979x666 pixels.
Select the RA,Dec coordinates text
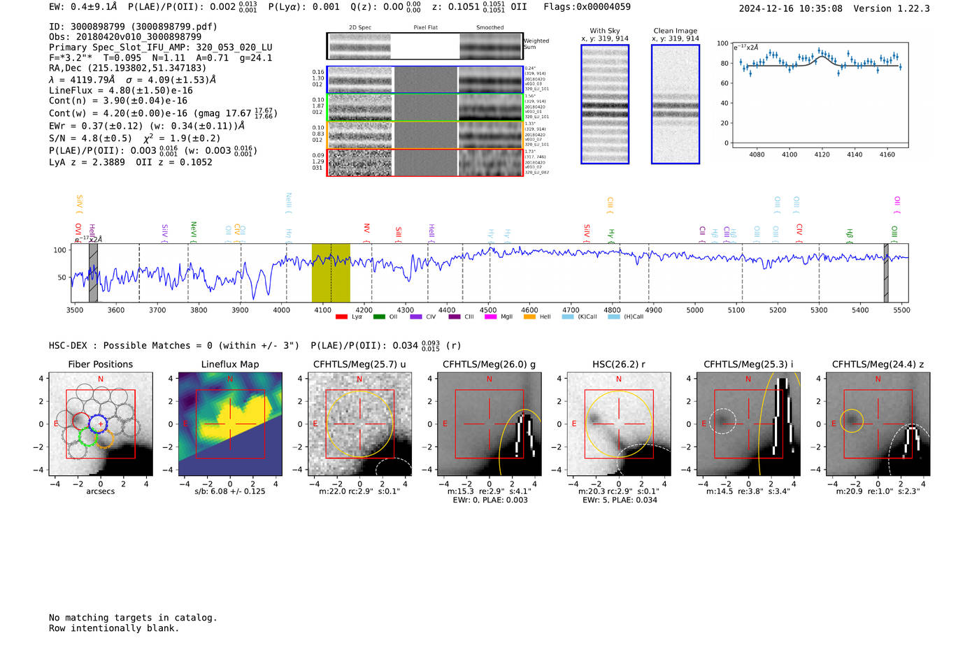128,68
